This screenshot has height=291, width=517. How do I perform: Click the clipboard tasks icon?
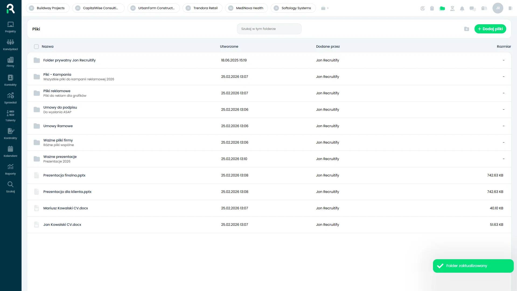tap(432, 8)
